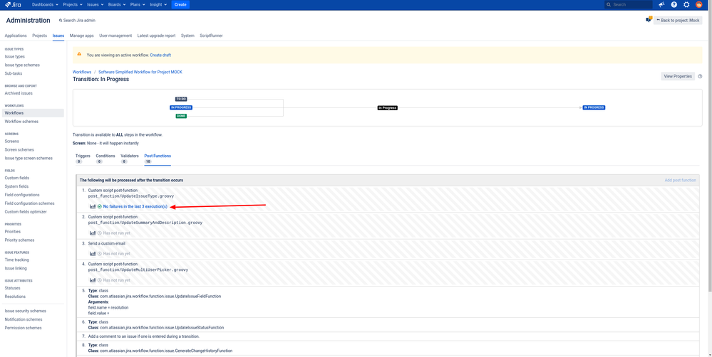Switch to ScriptRunner tab

(211, 36)
